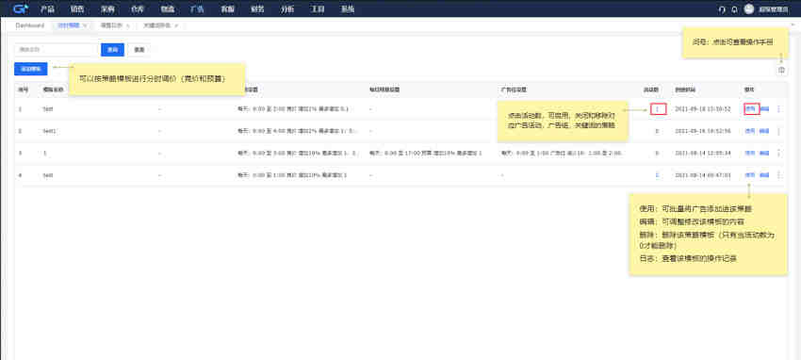Open the 分析 menu
This screenshot has height=360, width=801.
(287, 8)
